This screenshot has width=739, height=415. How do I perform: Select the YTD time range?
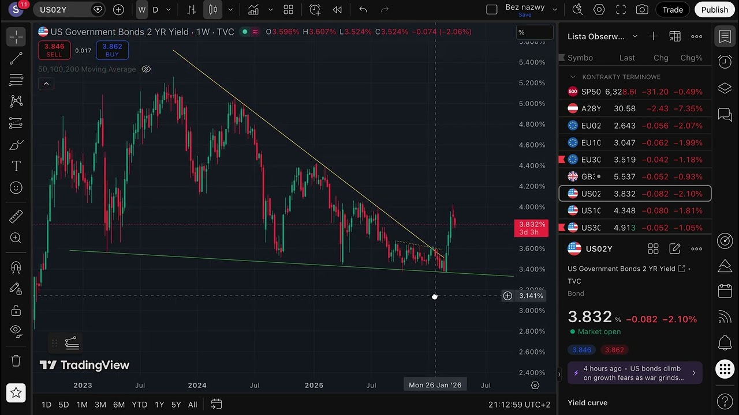[139, 405]
